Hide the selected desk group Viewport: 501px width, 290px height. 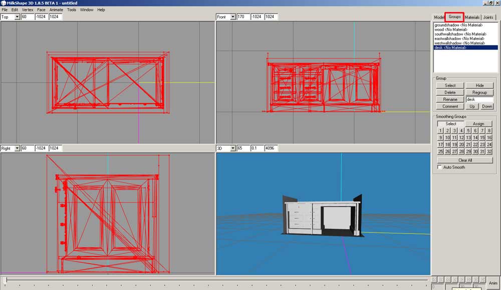pos(479,85)
